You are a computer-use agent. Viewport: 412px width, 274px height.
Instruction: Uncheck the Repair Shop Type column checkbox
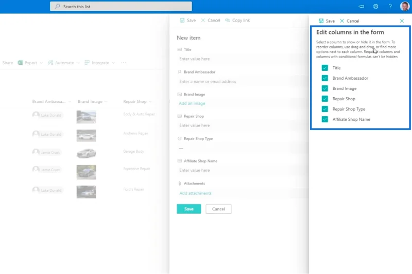click(325, 109)
